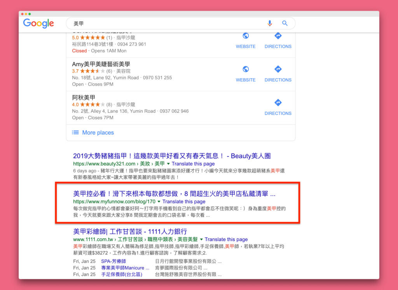Click company 肯夢國際股份有限公司
This screenshot has height=290, width=398.
tap(181, 268)
